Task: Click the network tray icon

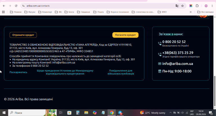Action: (x=187, y=113)
